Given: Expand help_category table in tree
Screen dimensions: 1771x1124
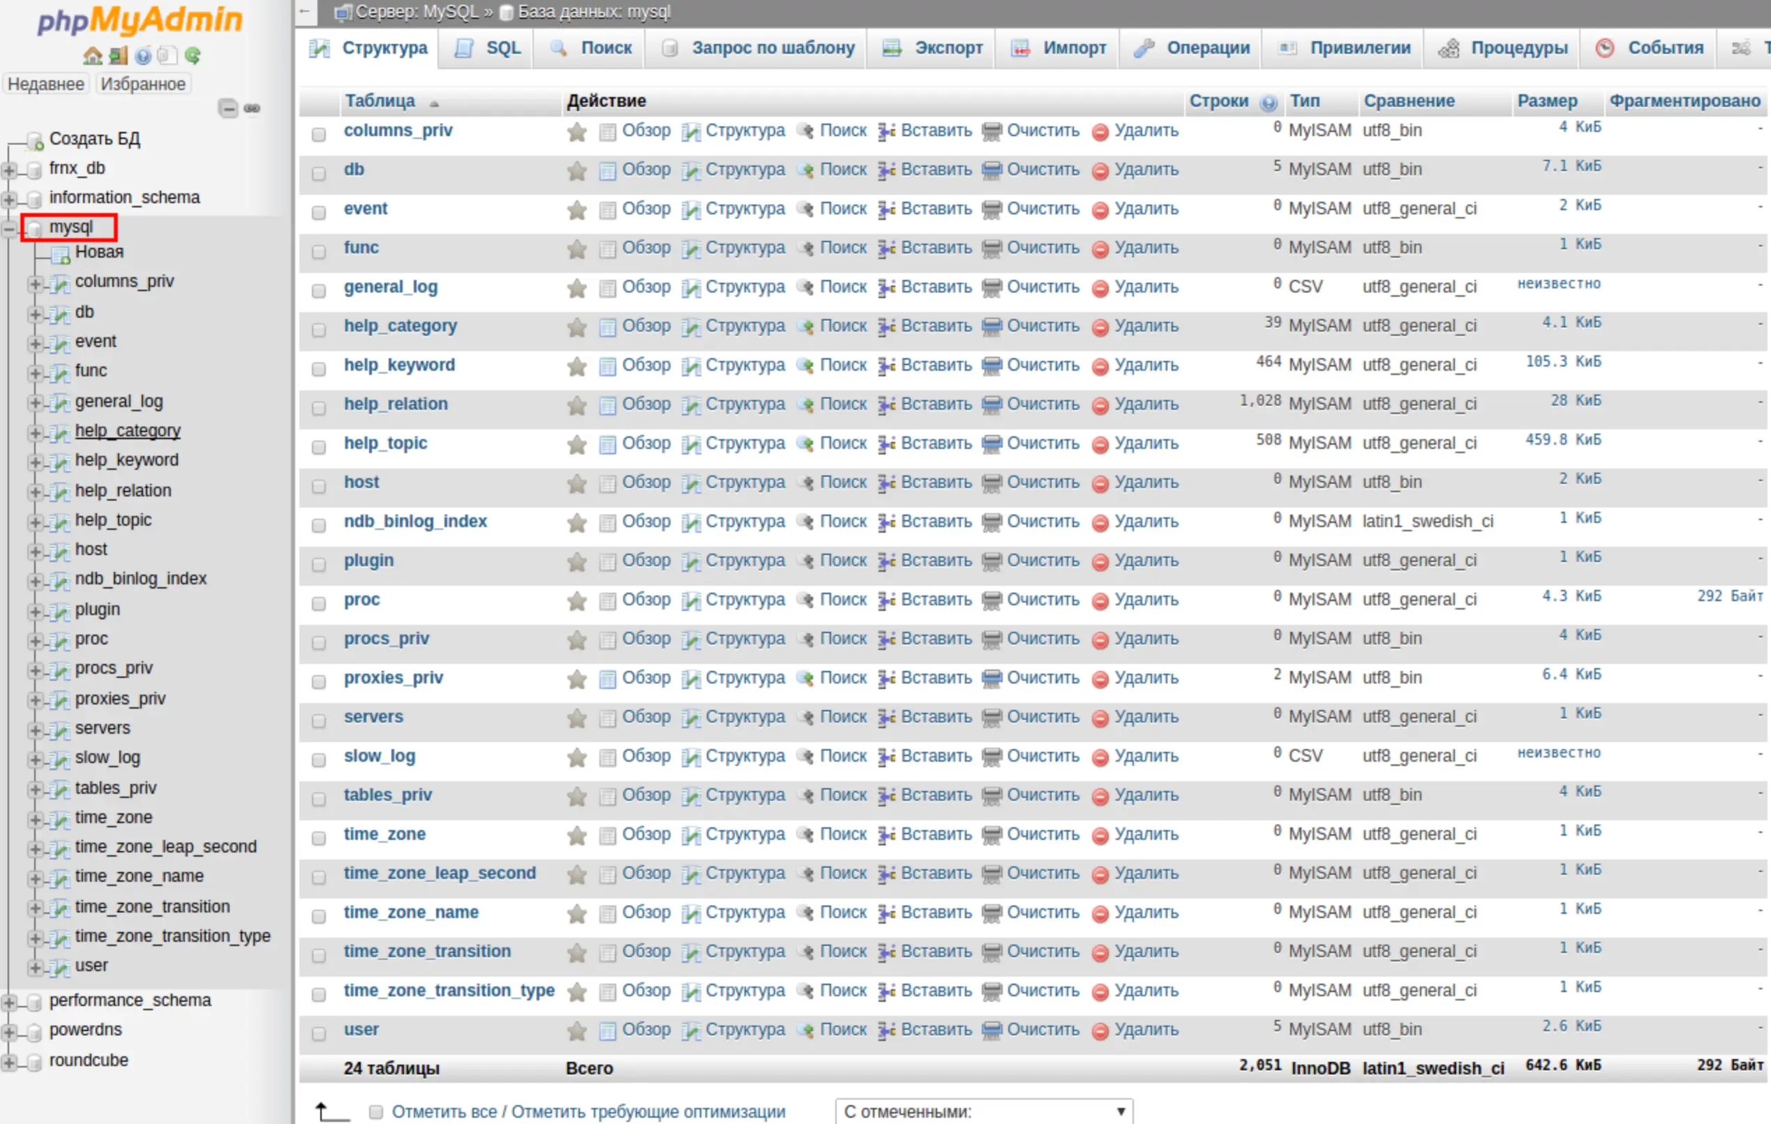Looking at the screenshot, I should point(35,433).
